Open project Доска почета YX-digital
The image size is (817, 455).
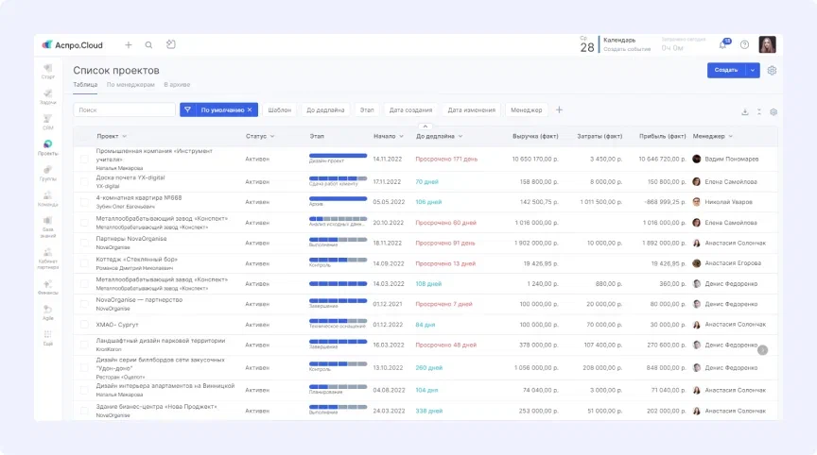click(x=130, y=177)
